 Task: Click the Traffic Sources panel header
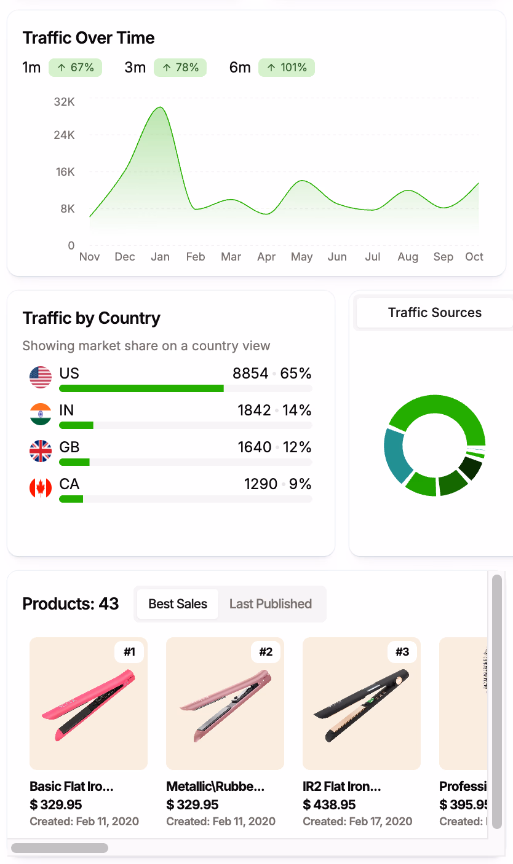click(434, 312)
